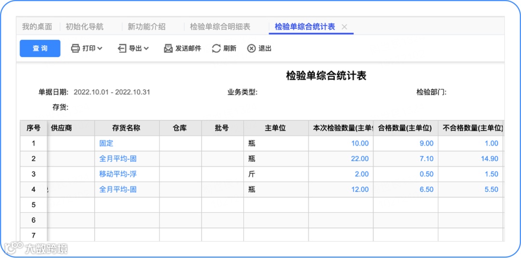Click the 业务类型 label
The image size is (521, 258).
pyautogui.click(x=243, y=92)
